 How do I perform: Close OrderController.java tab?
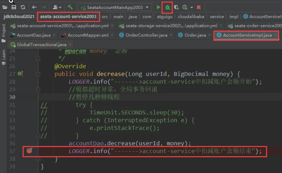(x=171, y=35)
